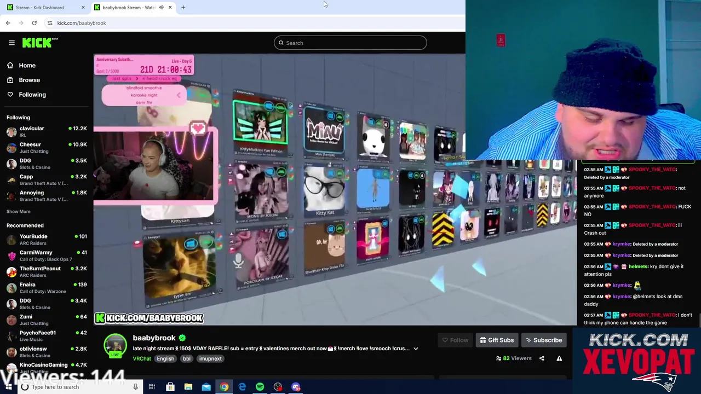The image size is (701, 394).
Task: Report the stream via warning icon
Action: point(559,358)
